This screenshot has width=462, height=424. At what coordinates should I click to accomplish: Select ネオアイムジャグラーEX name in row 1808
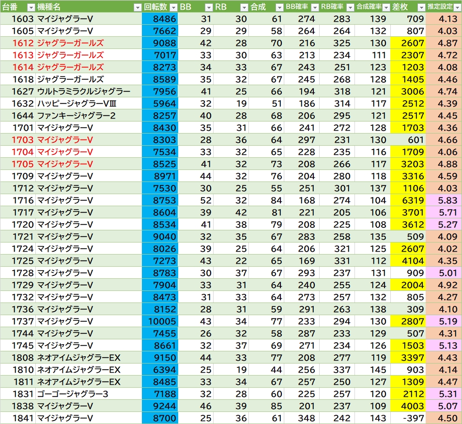(x=89, y=358)
